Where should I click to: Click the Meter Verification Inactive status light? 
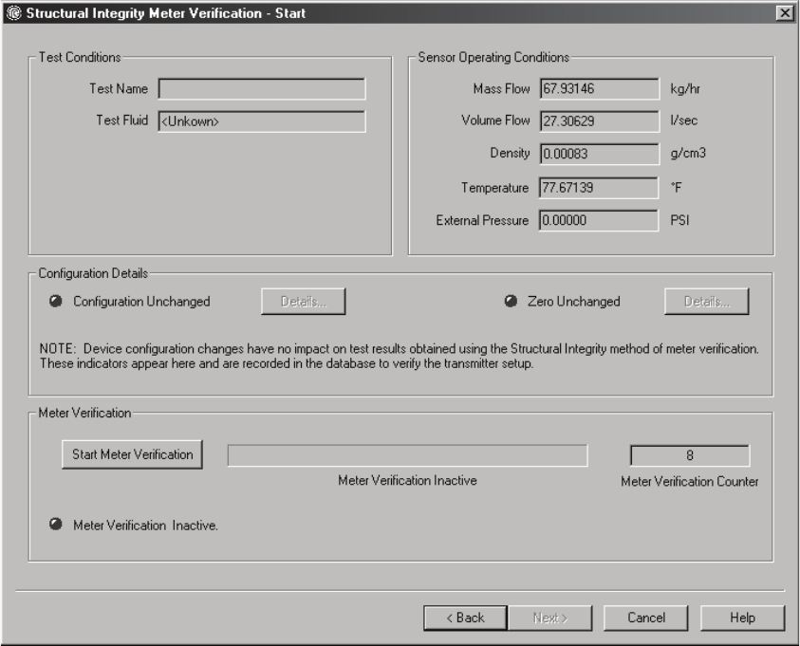pos(56,526)
